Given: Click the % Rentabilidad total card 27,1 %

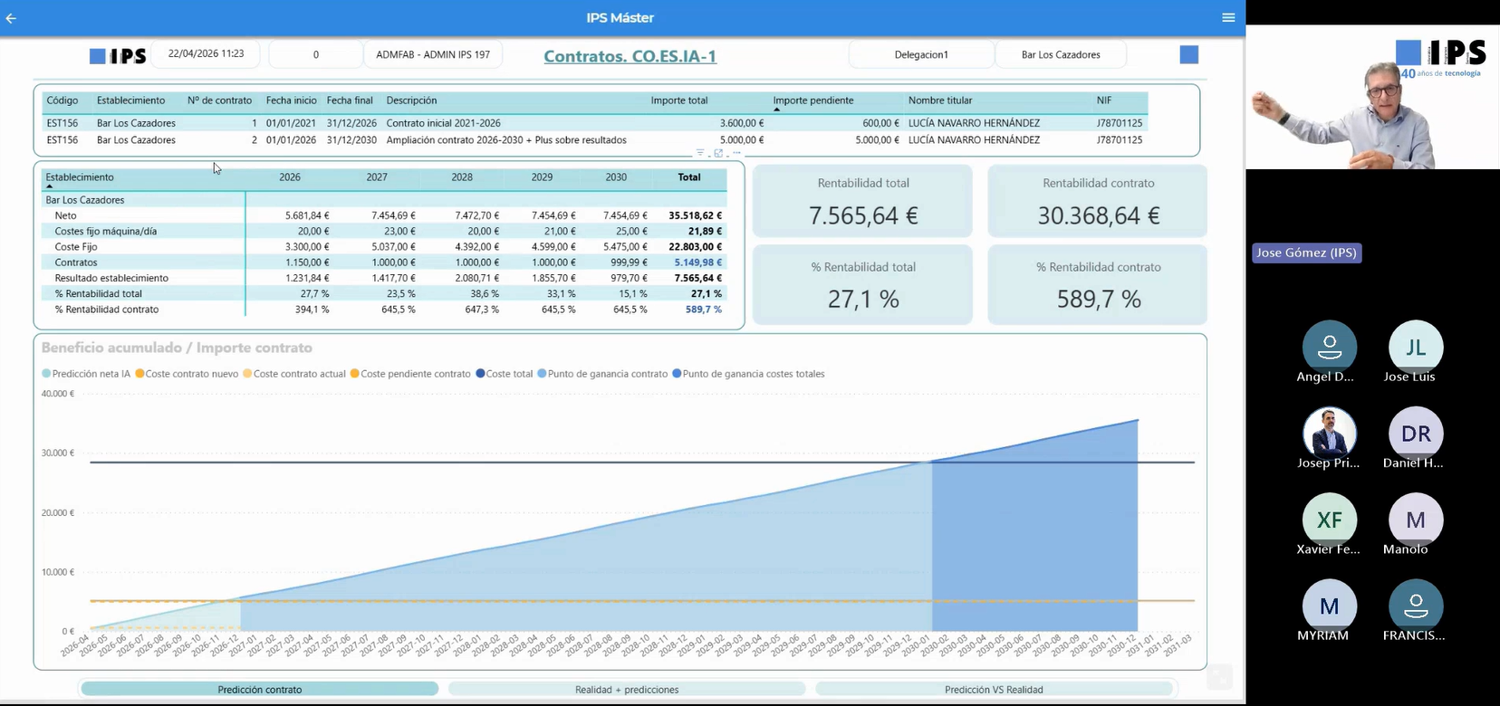Looking at the screenshot, I should click(862, 284).
